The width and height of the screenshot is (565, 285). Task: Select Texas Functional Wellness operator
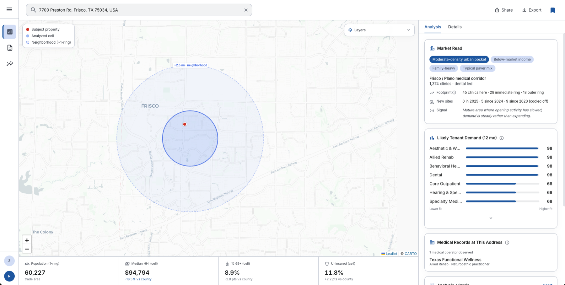pyautogui.click(x=455, y=260)
